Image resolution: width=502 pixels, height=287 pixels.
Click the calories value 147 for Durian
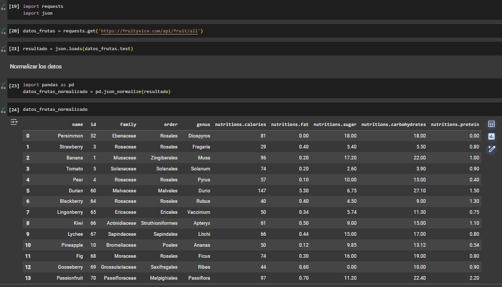coord(262,191)
